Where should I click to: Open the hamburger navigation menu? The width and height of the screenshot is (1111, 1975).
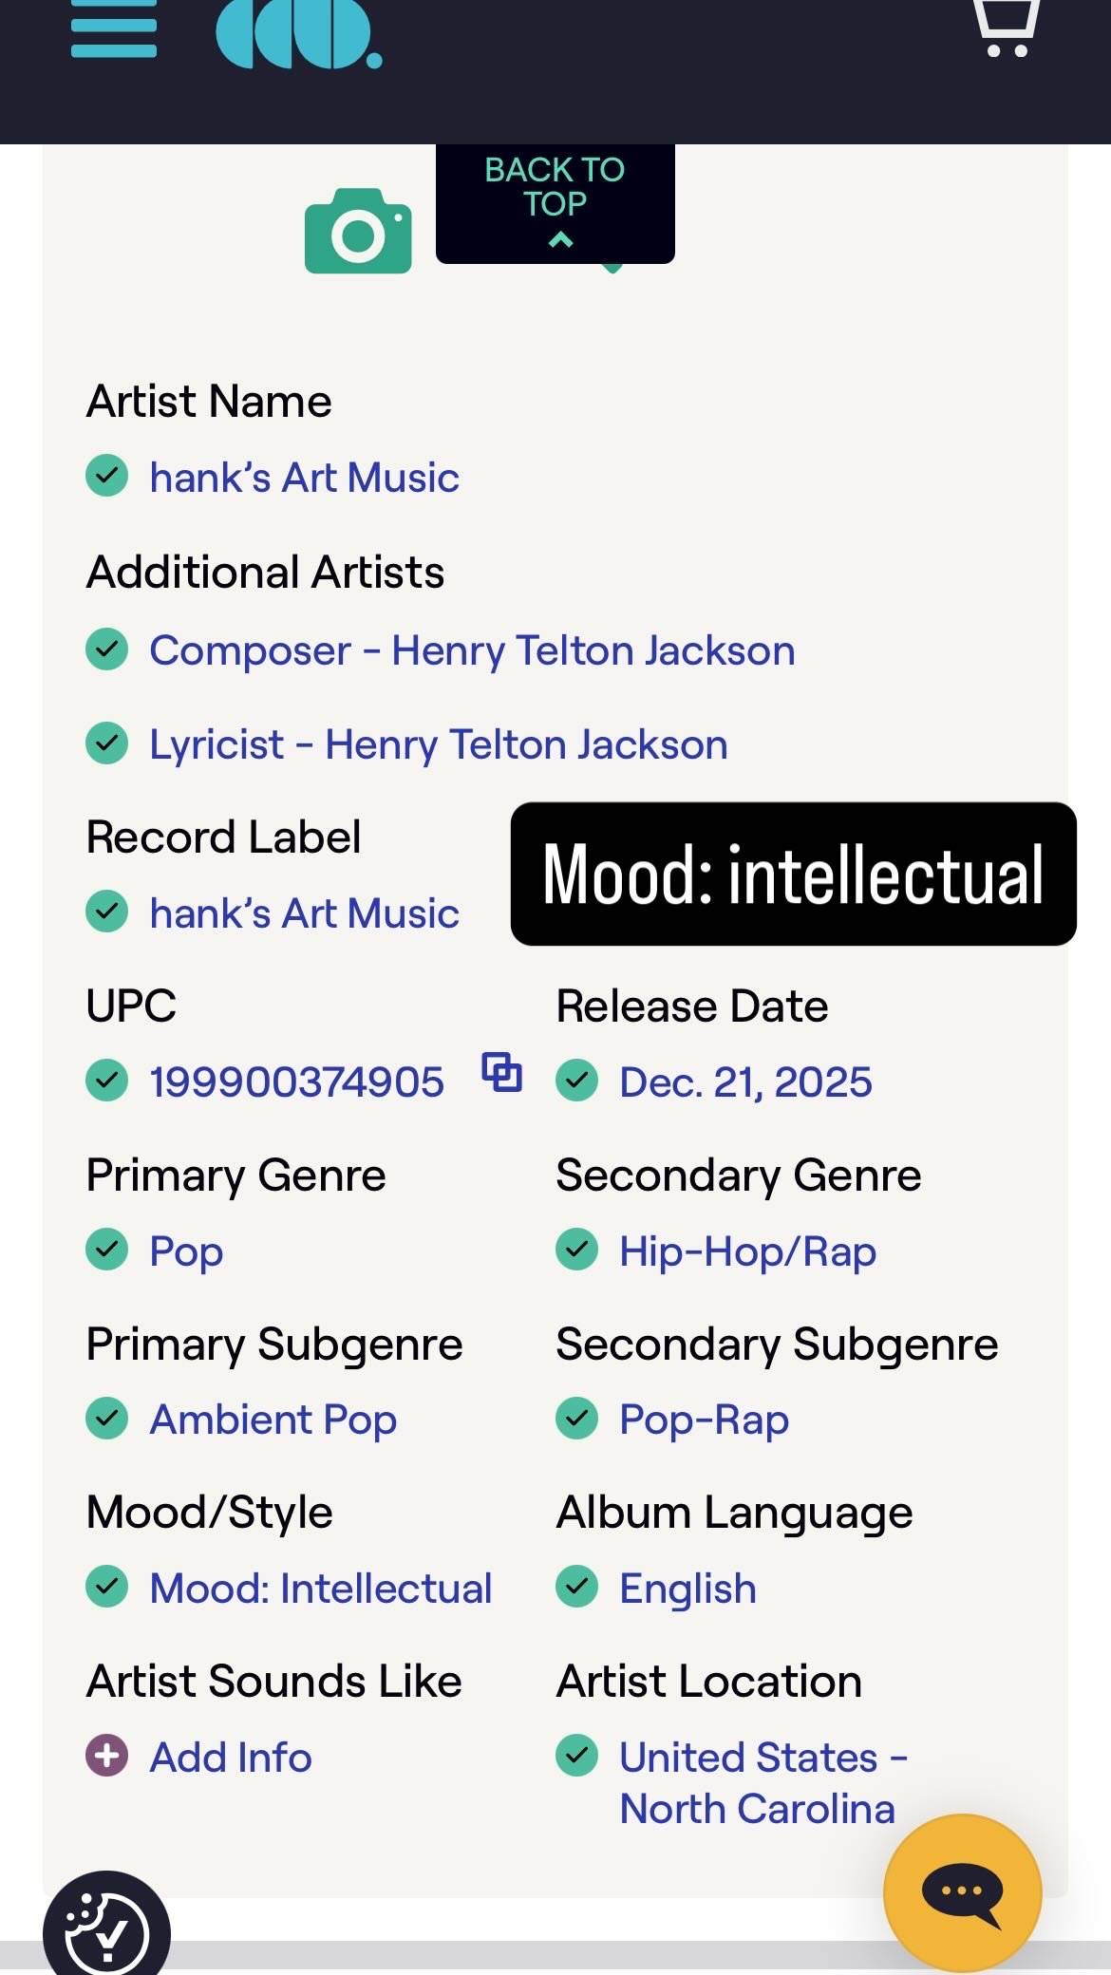(114, 28)
